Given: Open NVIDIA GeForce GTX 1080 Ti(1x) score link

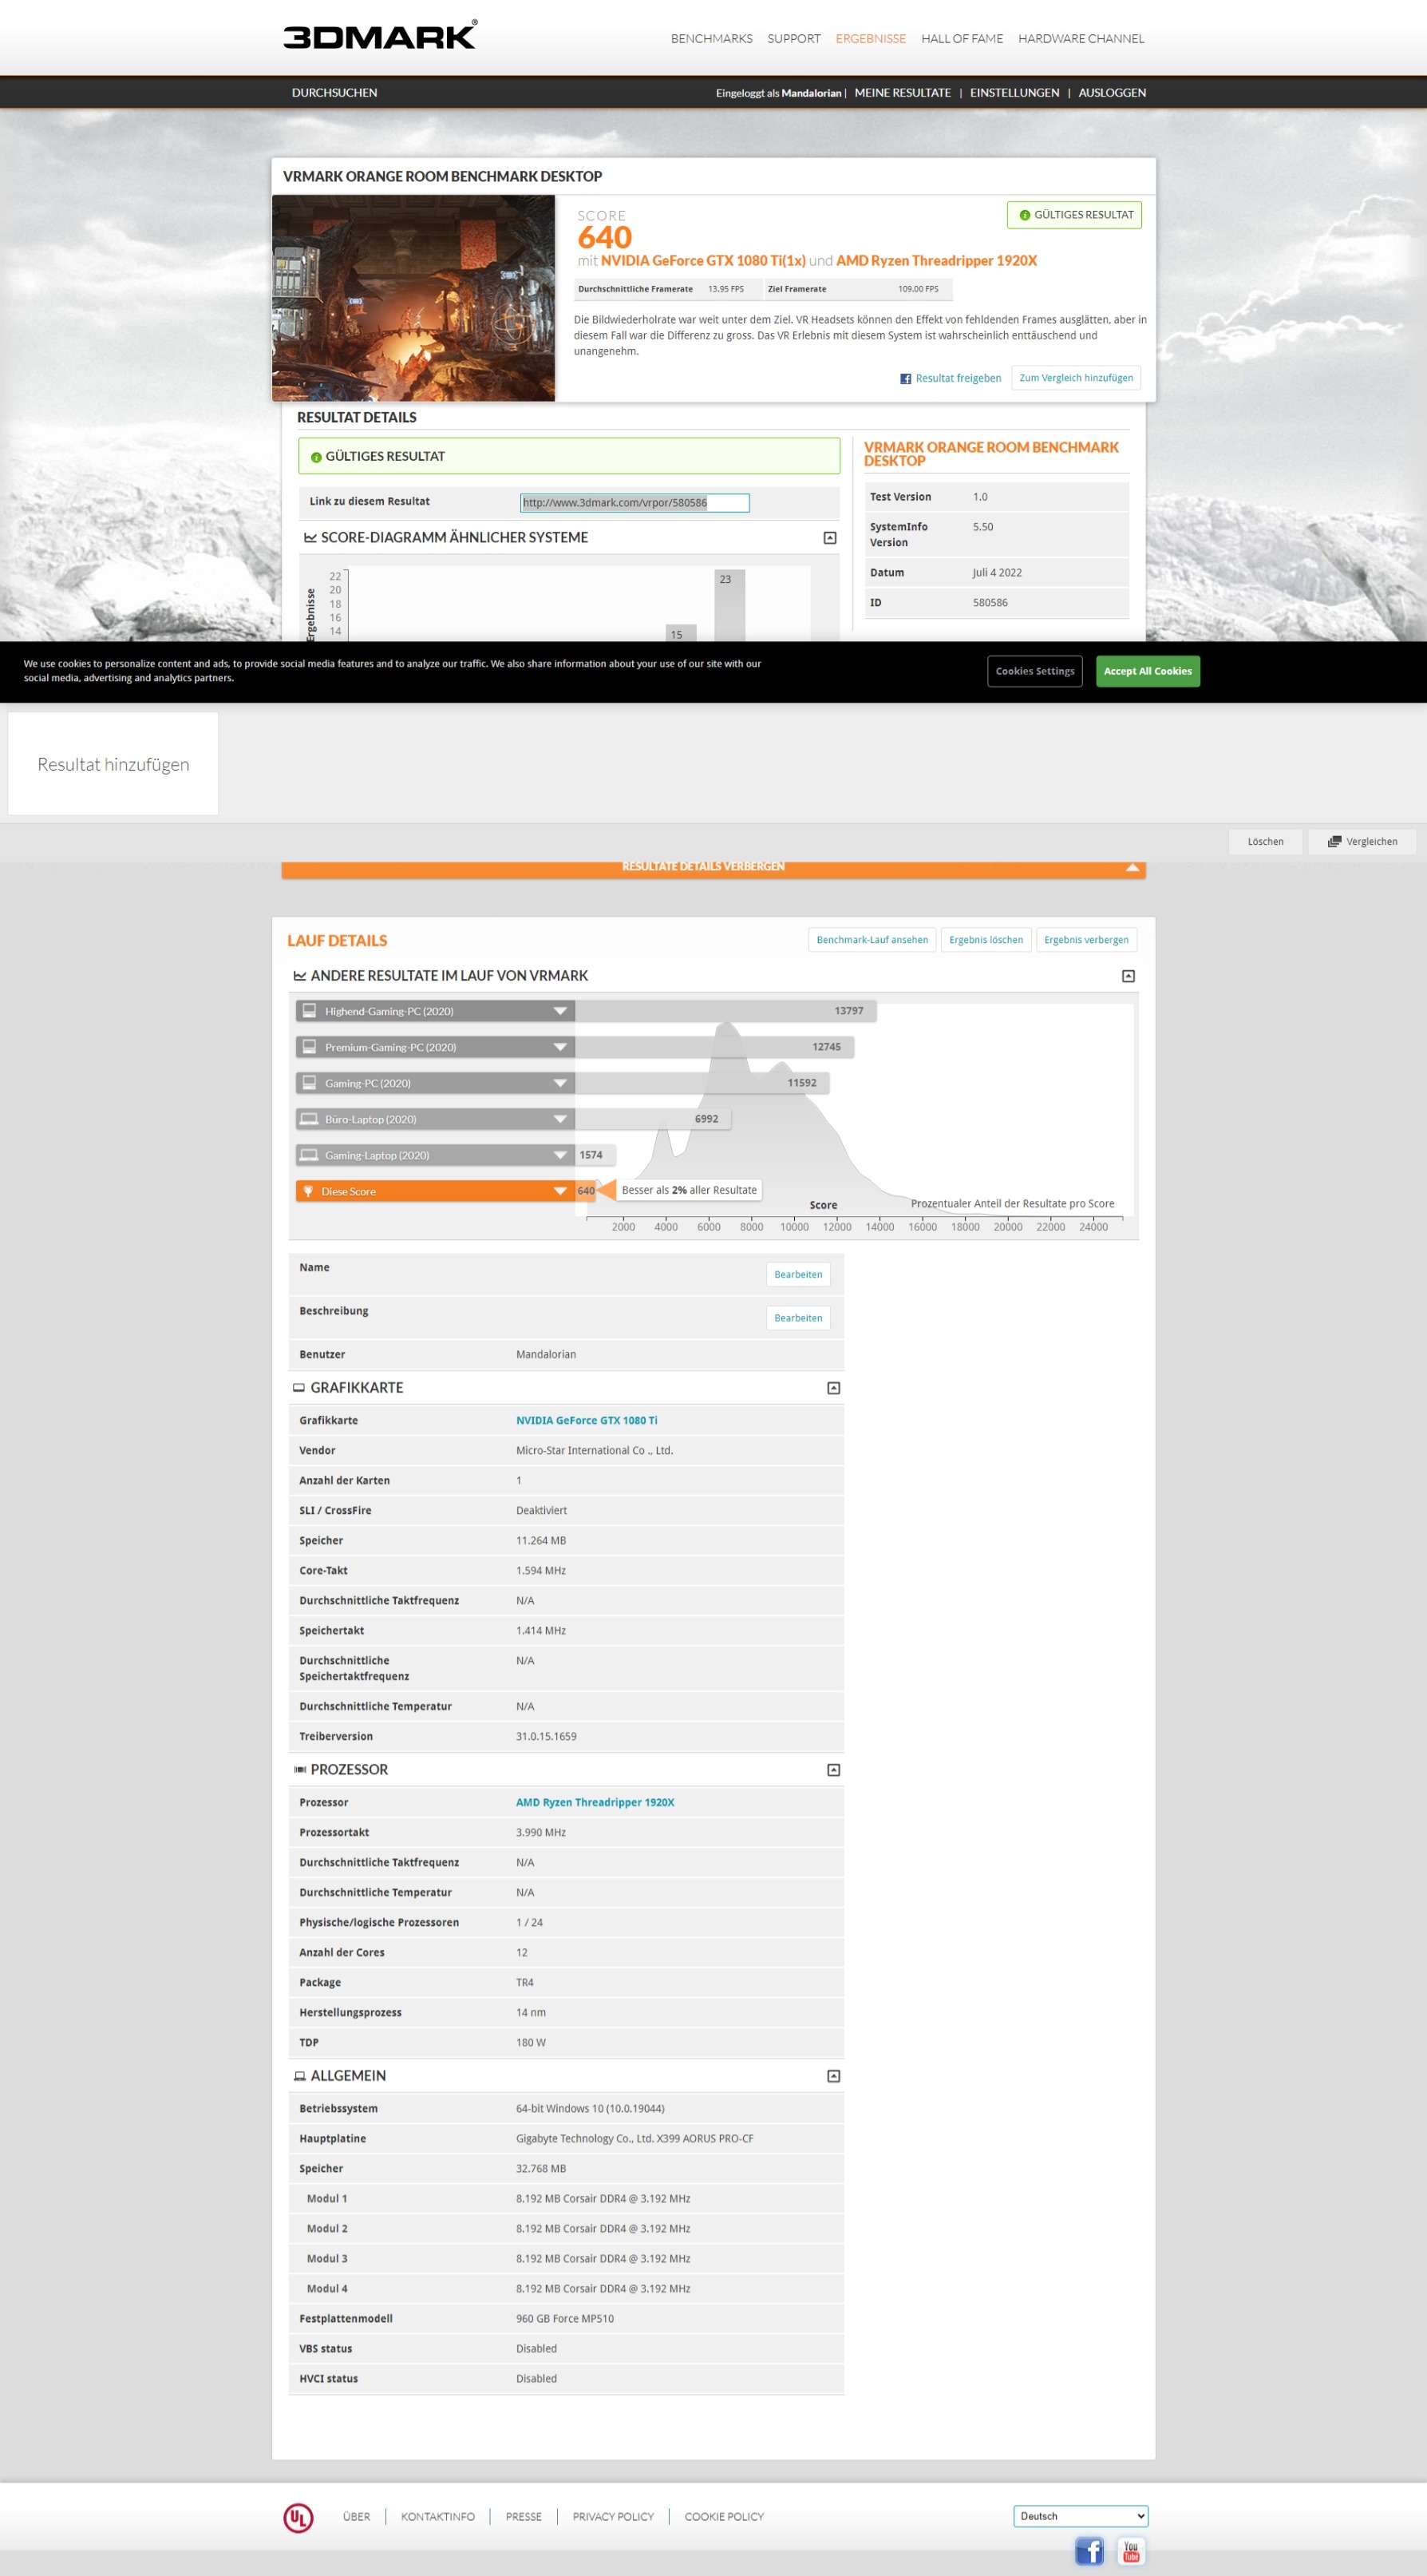Looking at the screenshot, I should 702,261.
